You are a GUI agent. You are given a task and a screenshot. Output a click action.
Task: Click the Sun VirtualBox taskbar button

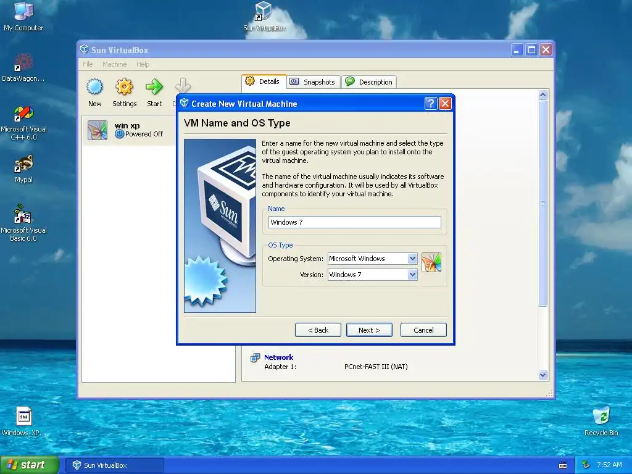pos(114,465)
